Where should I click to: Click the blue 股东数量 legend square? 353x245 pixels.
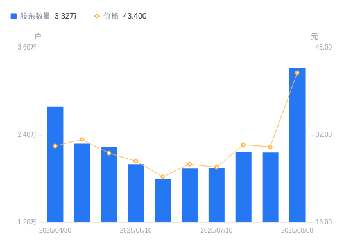tap(13, 16)
